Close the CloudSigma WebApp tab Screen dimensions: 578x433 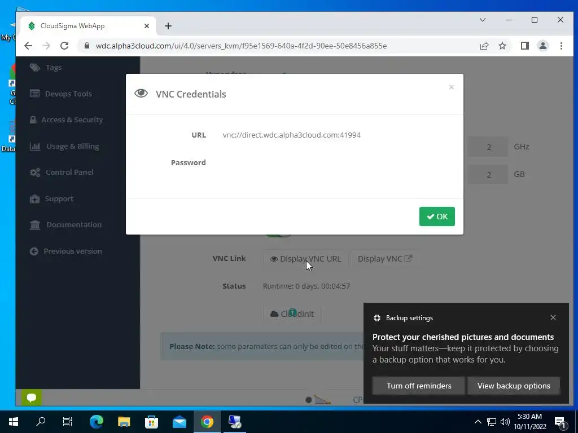tap(146, 26)
